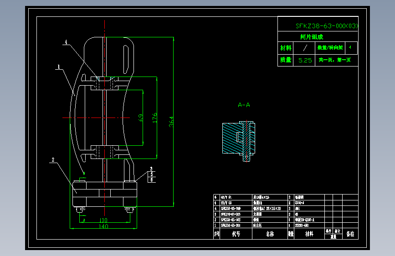Click the 名称 column header
The height and width of the screenshot is (256, 395).
point(270,234)
